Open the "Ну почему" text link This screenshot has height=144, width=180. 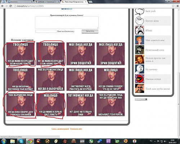(x=151, y=69)
